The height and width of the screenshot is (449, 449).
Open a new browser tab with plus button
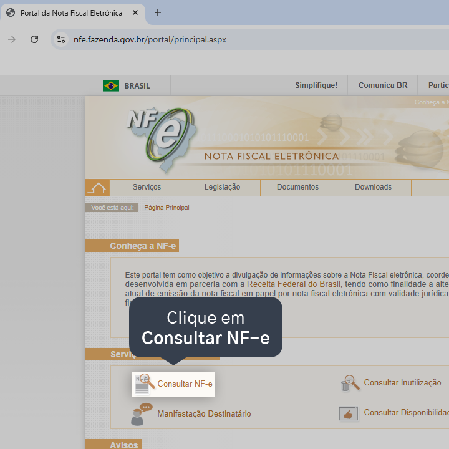click(158, 12)
